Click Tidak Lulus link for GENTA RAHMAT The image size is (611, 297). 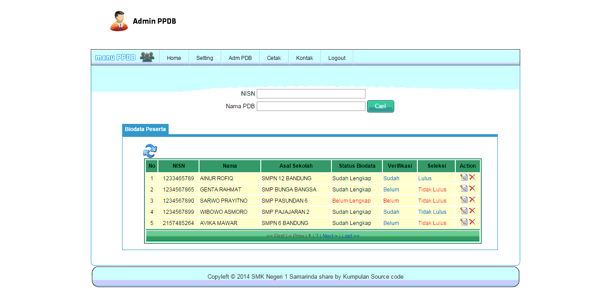pyautogui.click(x=432, y=190)
